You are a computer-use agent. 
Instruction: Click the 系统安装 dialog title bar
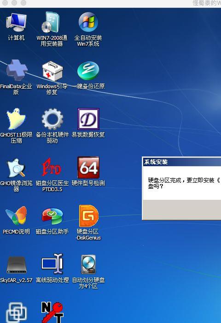click(182, 162)
